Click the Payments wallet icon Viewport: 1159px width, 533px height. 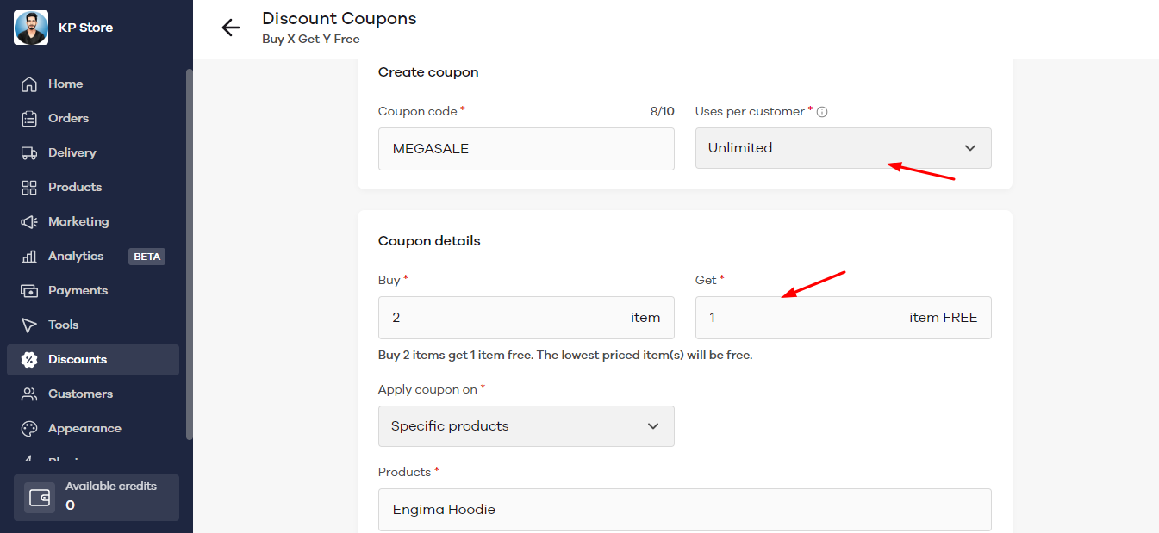tap(29, 291)
